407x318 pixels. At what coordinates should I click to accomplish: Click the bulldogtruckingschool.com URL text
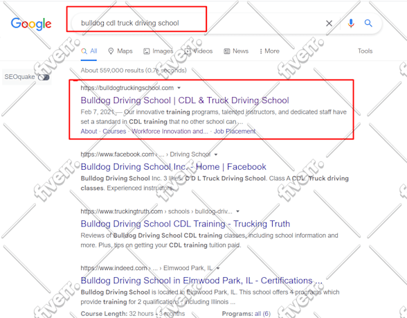127,88
